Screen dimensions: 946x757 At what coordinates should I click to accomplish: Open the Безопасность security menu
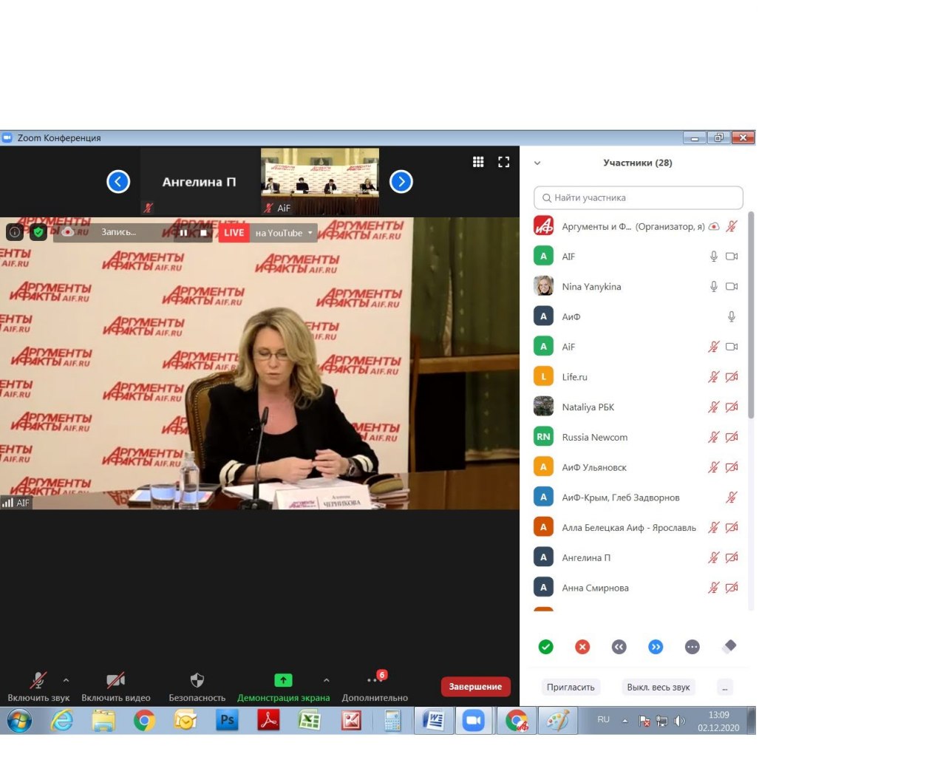[x=197, y=686]
